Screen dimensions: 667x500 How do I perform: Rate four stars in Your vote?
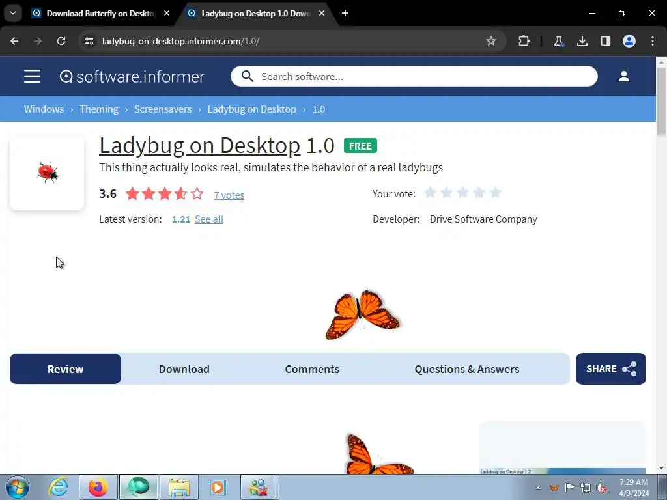[479, 193]
